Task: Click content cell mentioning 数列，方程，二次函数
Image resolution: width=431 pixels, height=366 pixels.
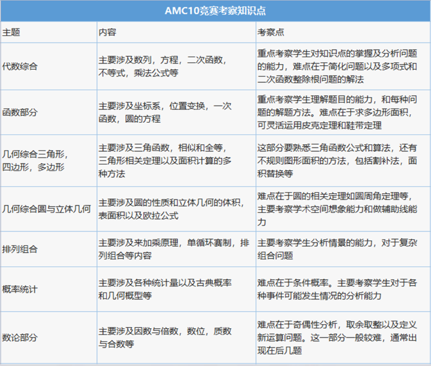Action: point(176,66)
